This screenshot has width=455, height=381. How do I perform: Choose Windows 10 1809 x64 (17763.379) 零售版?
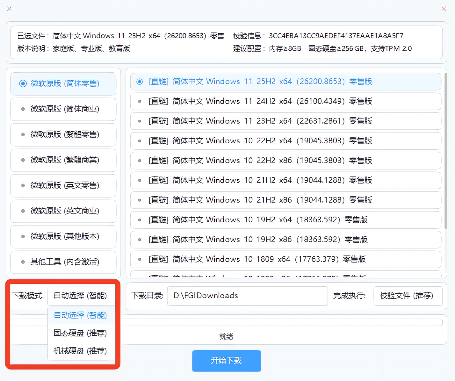tap(286, 259)
